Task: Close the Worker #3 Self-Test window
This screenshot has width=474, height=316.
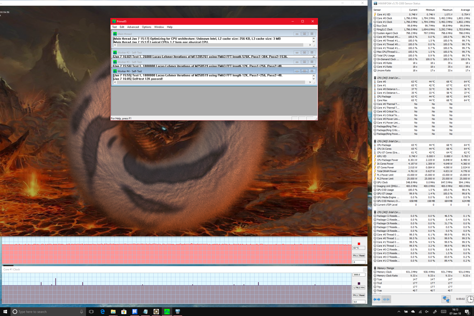Action: [312, 62]
